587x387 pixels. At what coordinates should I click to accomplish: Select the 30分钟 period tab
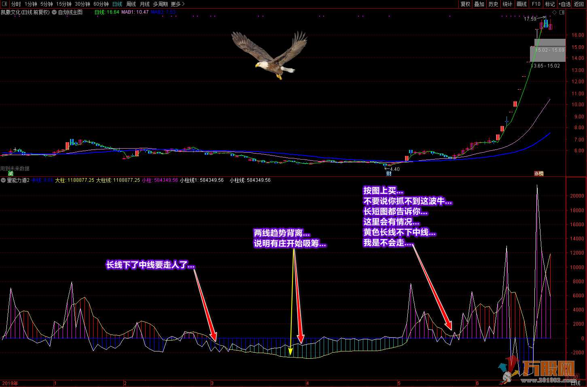tap(83, 4)
